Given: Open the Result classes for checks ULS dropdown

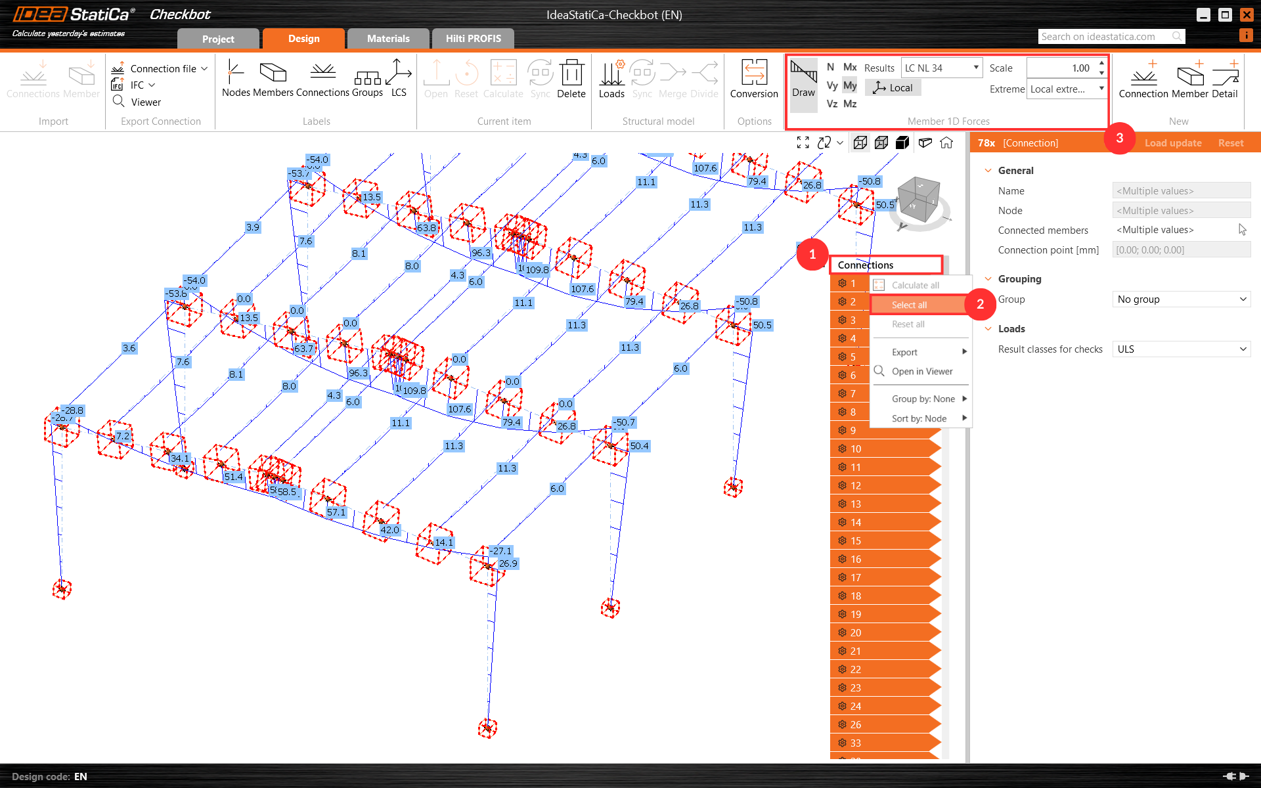Looking at the screenshot, I should 1180,349.
